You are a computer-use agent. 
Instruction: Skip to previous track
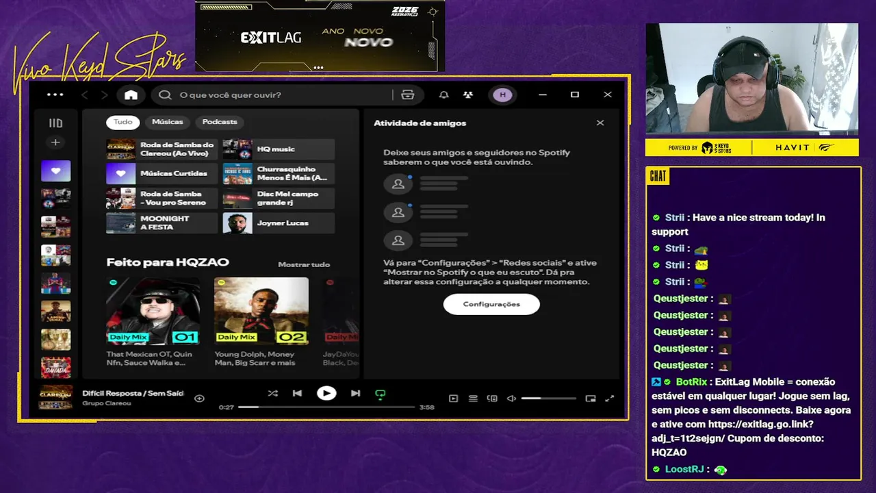(297, 394)
